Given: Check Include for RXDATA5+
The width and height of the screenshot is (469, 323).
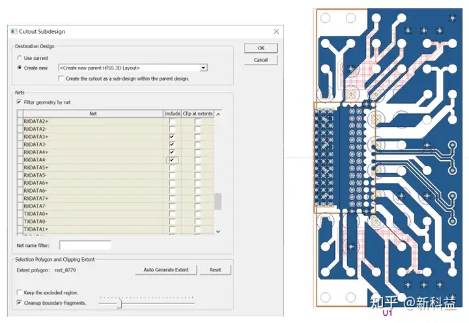Looking at the screenshot, I should click(x=172, y=167).
